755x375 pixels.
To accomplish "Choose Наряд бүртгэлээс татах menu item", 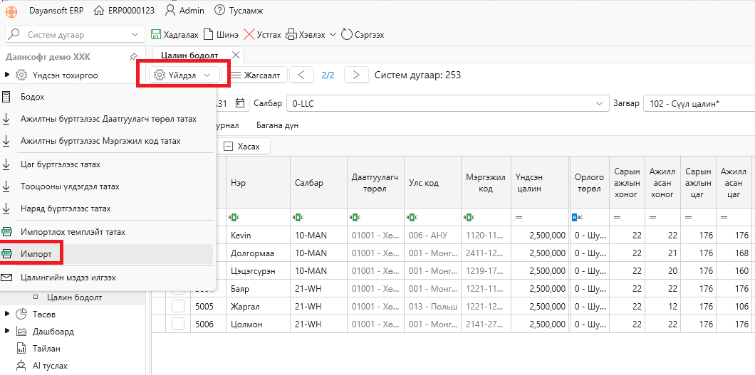I will click(107, 208).
